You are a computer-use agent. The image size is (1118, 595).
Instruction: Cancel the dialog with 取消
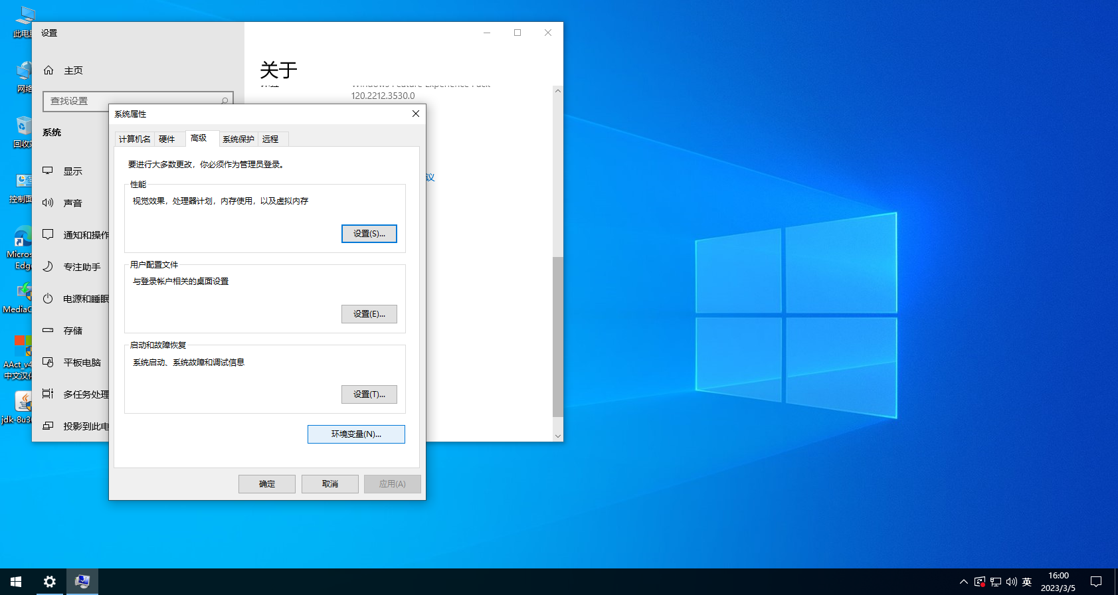point(330,484)
